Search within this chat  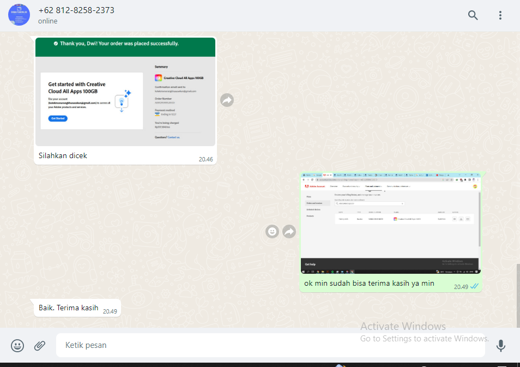point(473,15)
